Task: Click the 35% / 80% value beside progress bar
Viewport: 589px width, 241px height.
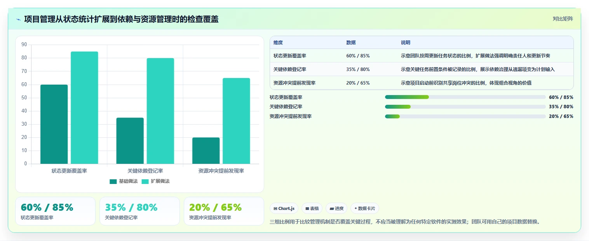Action: [561, 107]
